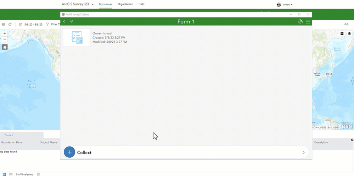Open the hamburger menu in Form 1 header
354x177 pixels.
(x=308, y=22)
